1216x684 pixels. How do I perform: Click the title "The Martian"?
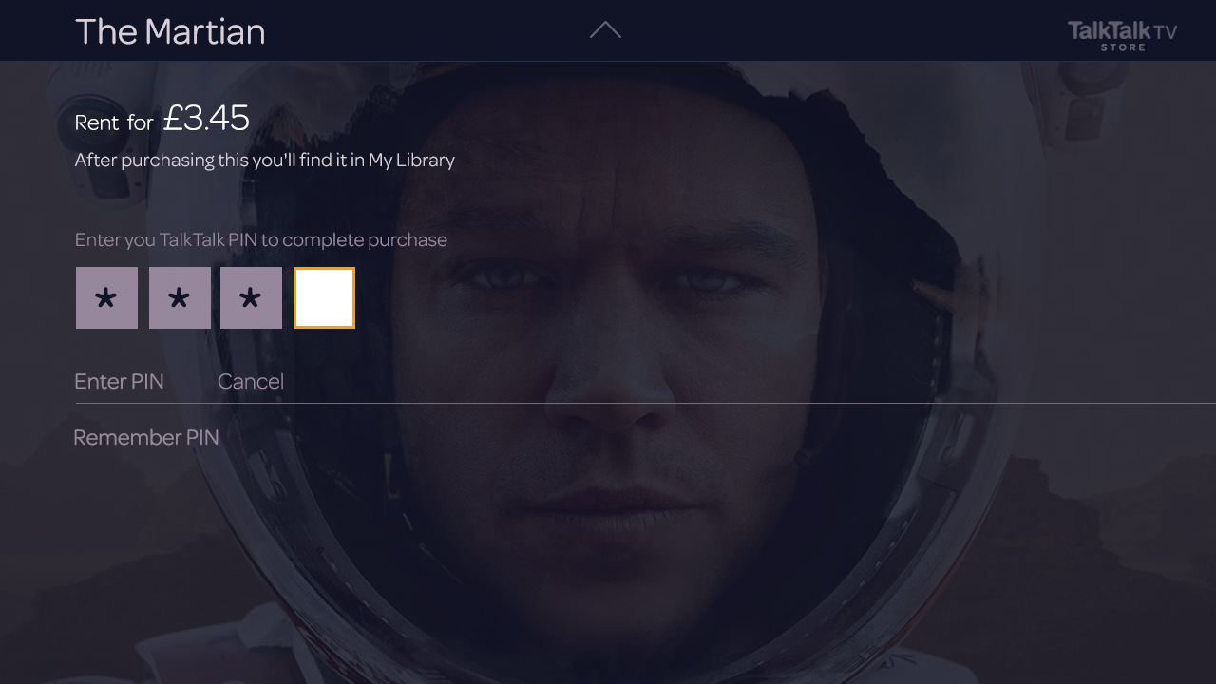tap(170, 31)
